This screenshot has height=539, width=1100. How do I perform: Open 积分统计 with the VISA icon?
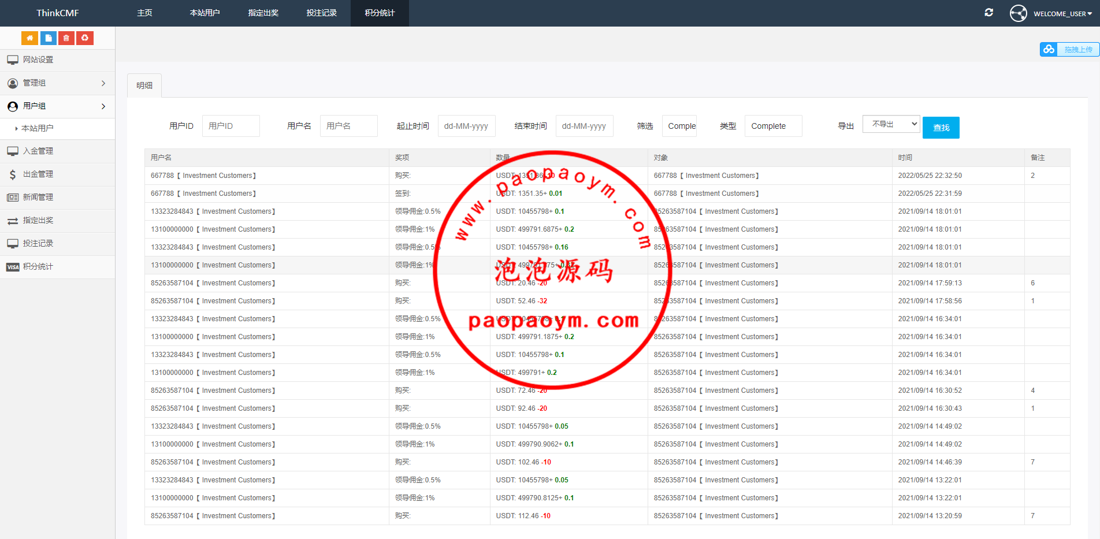(38, 267)
